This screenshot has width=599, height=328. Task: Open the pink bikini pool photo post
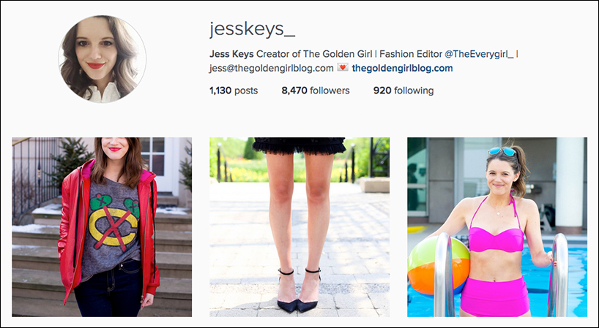click(497, 227)
